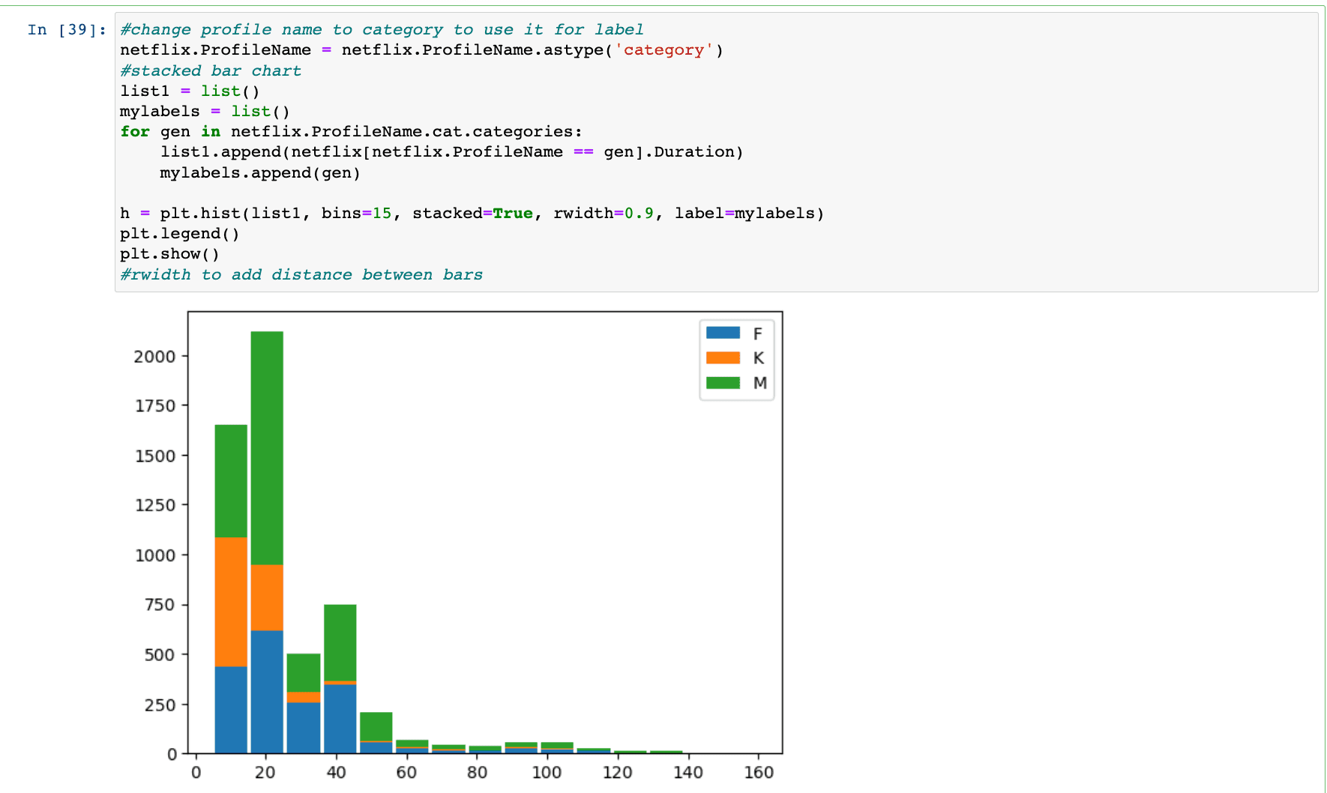This screenshot has width=1327, height=793.
Task: Click the orange K legend swatch
Action: (x=723, y=358)
